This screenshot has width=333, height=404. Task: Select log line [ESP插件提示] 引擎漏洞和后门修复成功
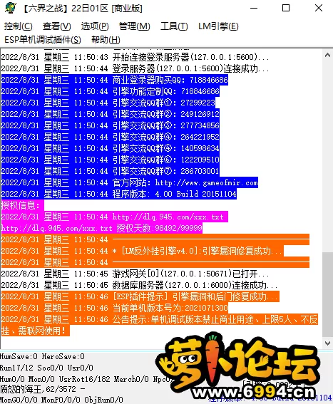pyautogui.click(x=140, y=296)
